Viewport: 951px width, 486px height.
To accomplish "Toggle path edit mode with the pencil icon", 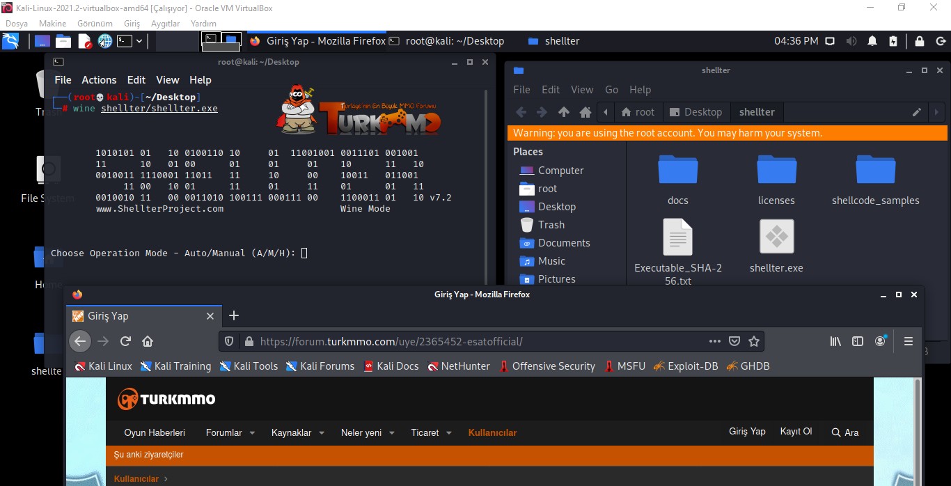I will pyautogui.click(x=917, y=112).
